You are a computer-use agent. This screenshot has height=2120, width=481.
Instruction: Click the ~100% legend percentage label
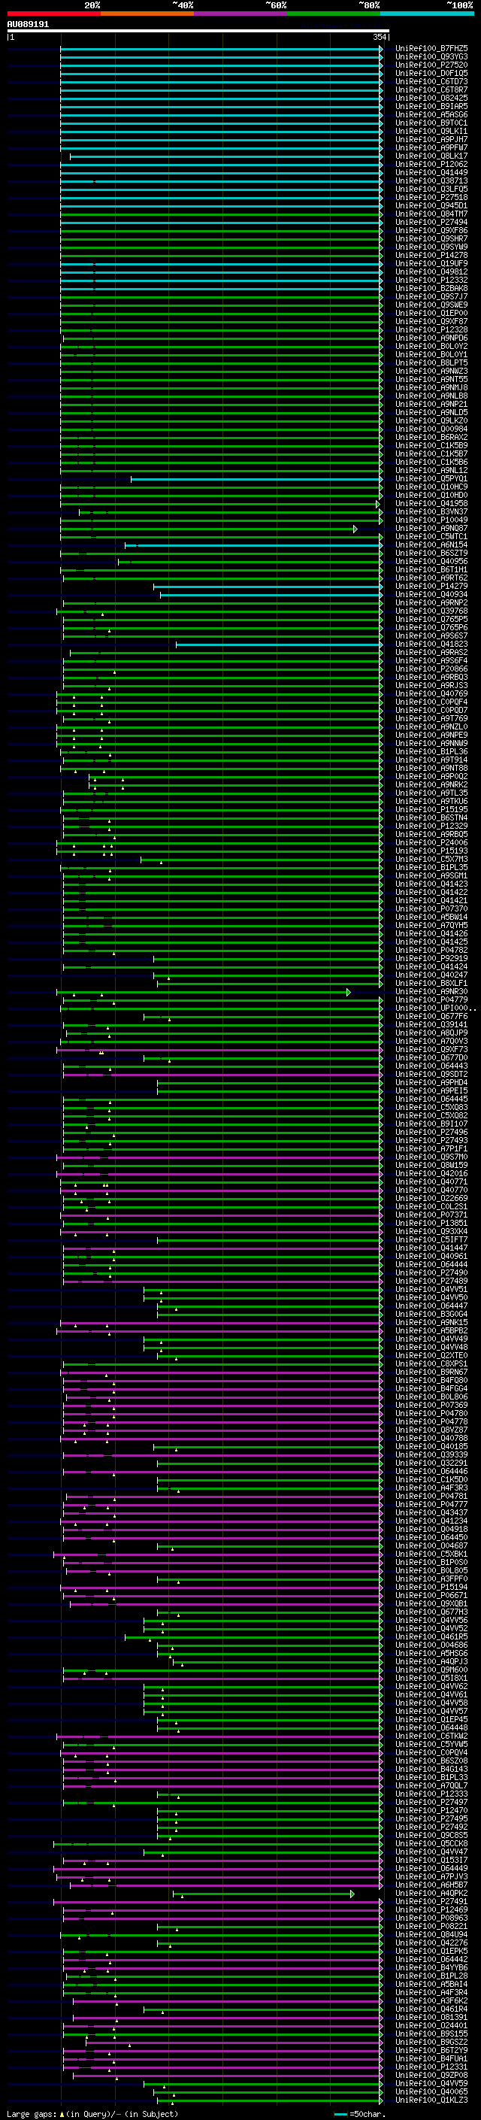(460, 5)
